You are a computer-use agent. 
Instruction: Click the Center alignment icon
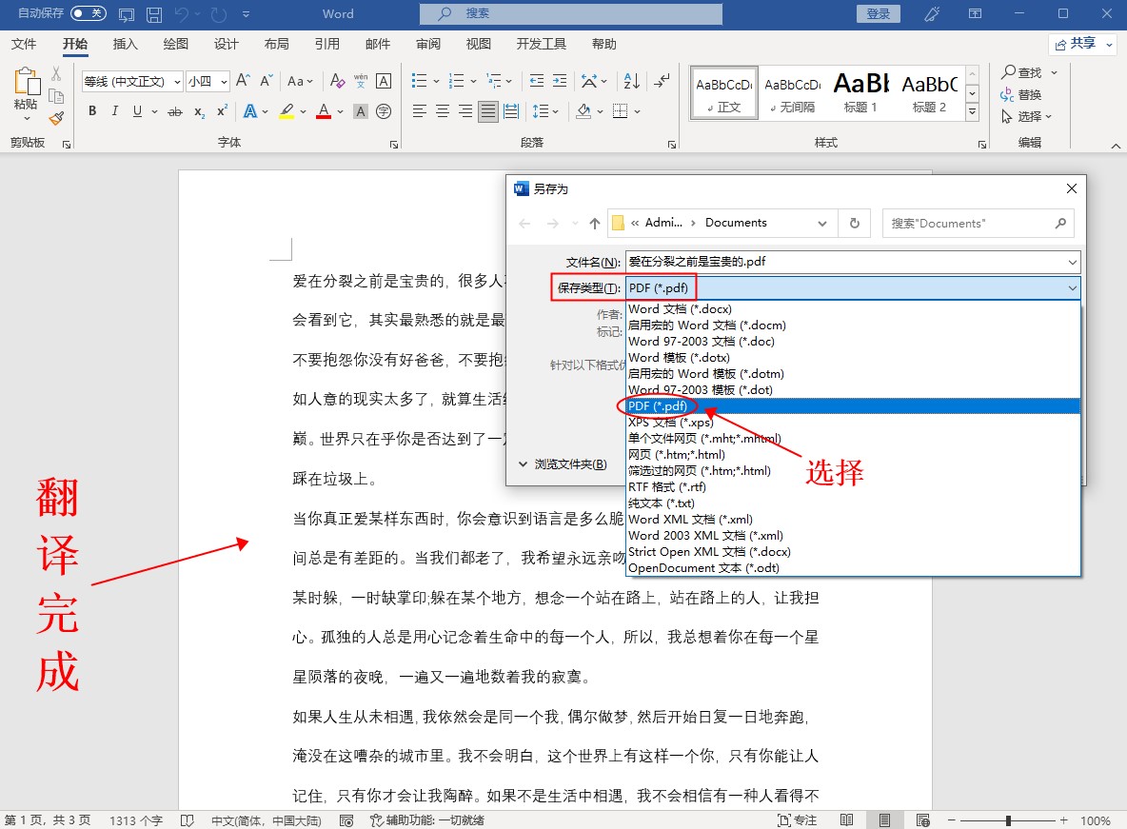(x=443, y=110)
